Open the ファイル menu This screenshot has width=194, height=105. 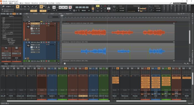click(5, 3)
